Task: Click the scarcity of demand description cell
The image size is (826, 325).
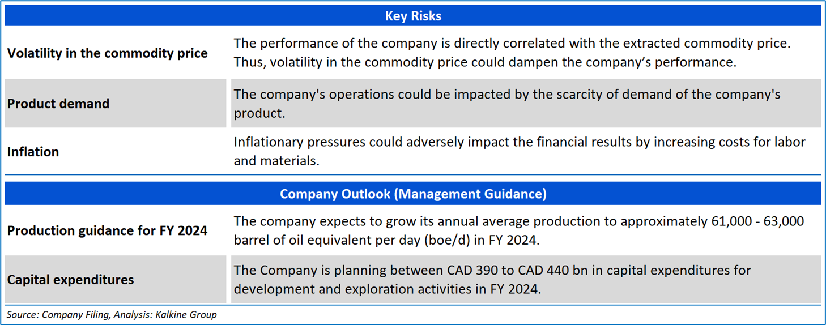Action: click(x=506, y=104)
